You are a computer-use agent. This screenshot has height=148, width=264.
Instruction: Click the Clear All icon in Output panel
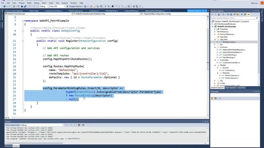click(x=79, y=125)
